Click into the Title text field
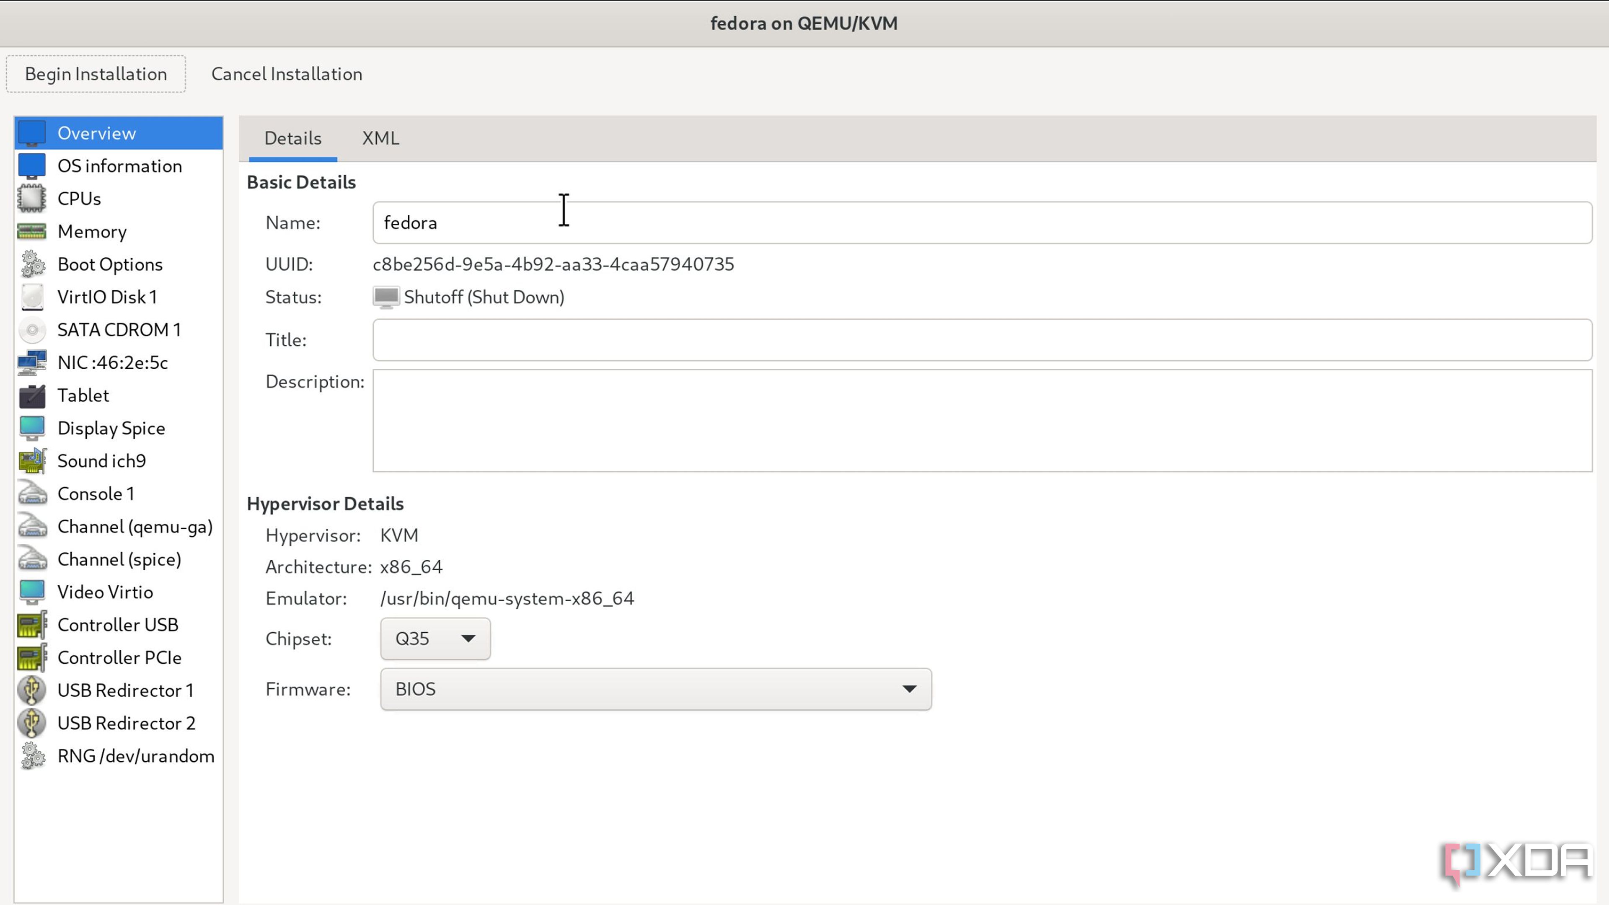This screenshot has width=1609, height=905. click(x=983, y=340)
